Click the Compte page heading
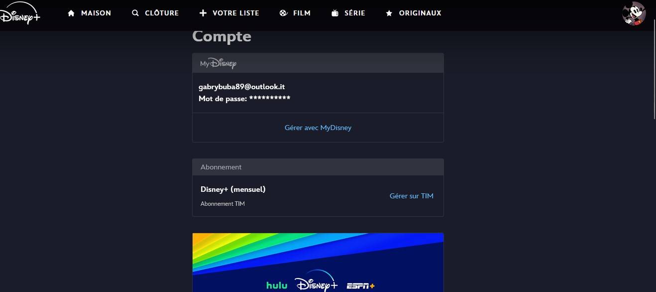This screenshot has width=656, height=292. pyautogui.click(x=222, y=36)
